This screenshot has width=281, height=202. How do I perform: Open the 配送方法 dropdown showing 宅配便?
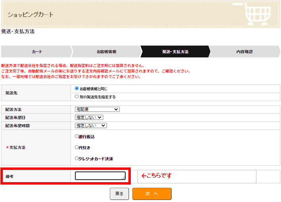coord(97,109)
